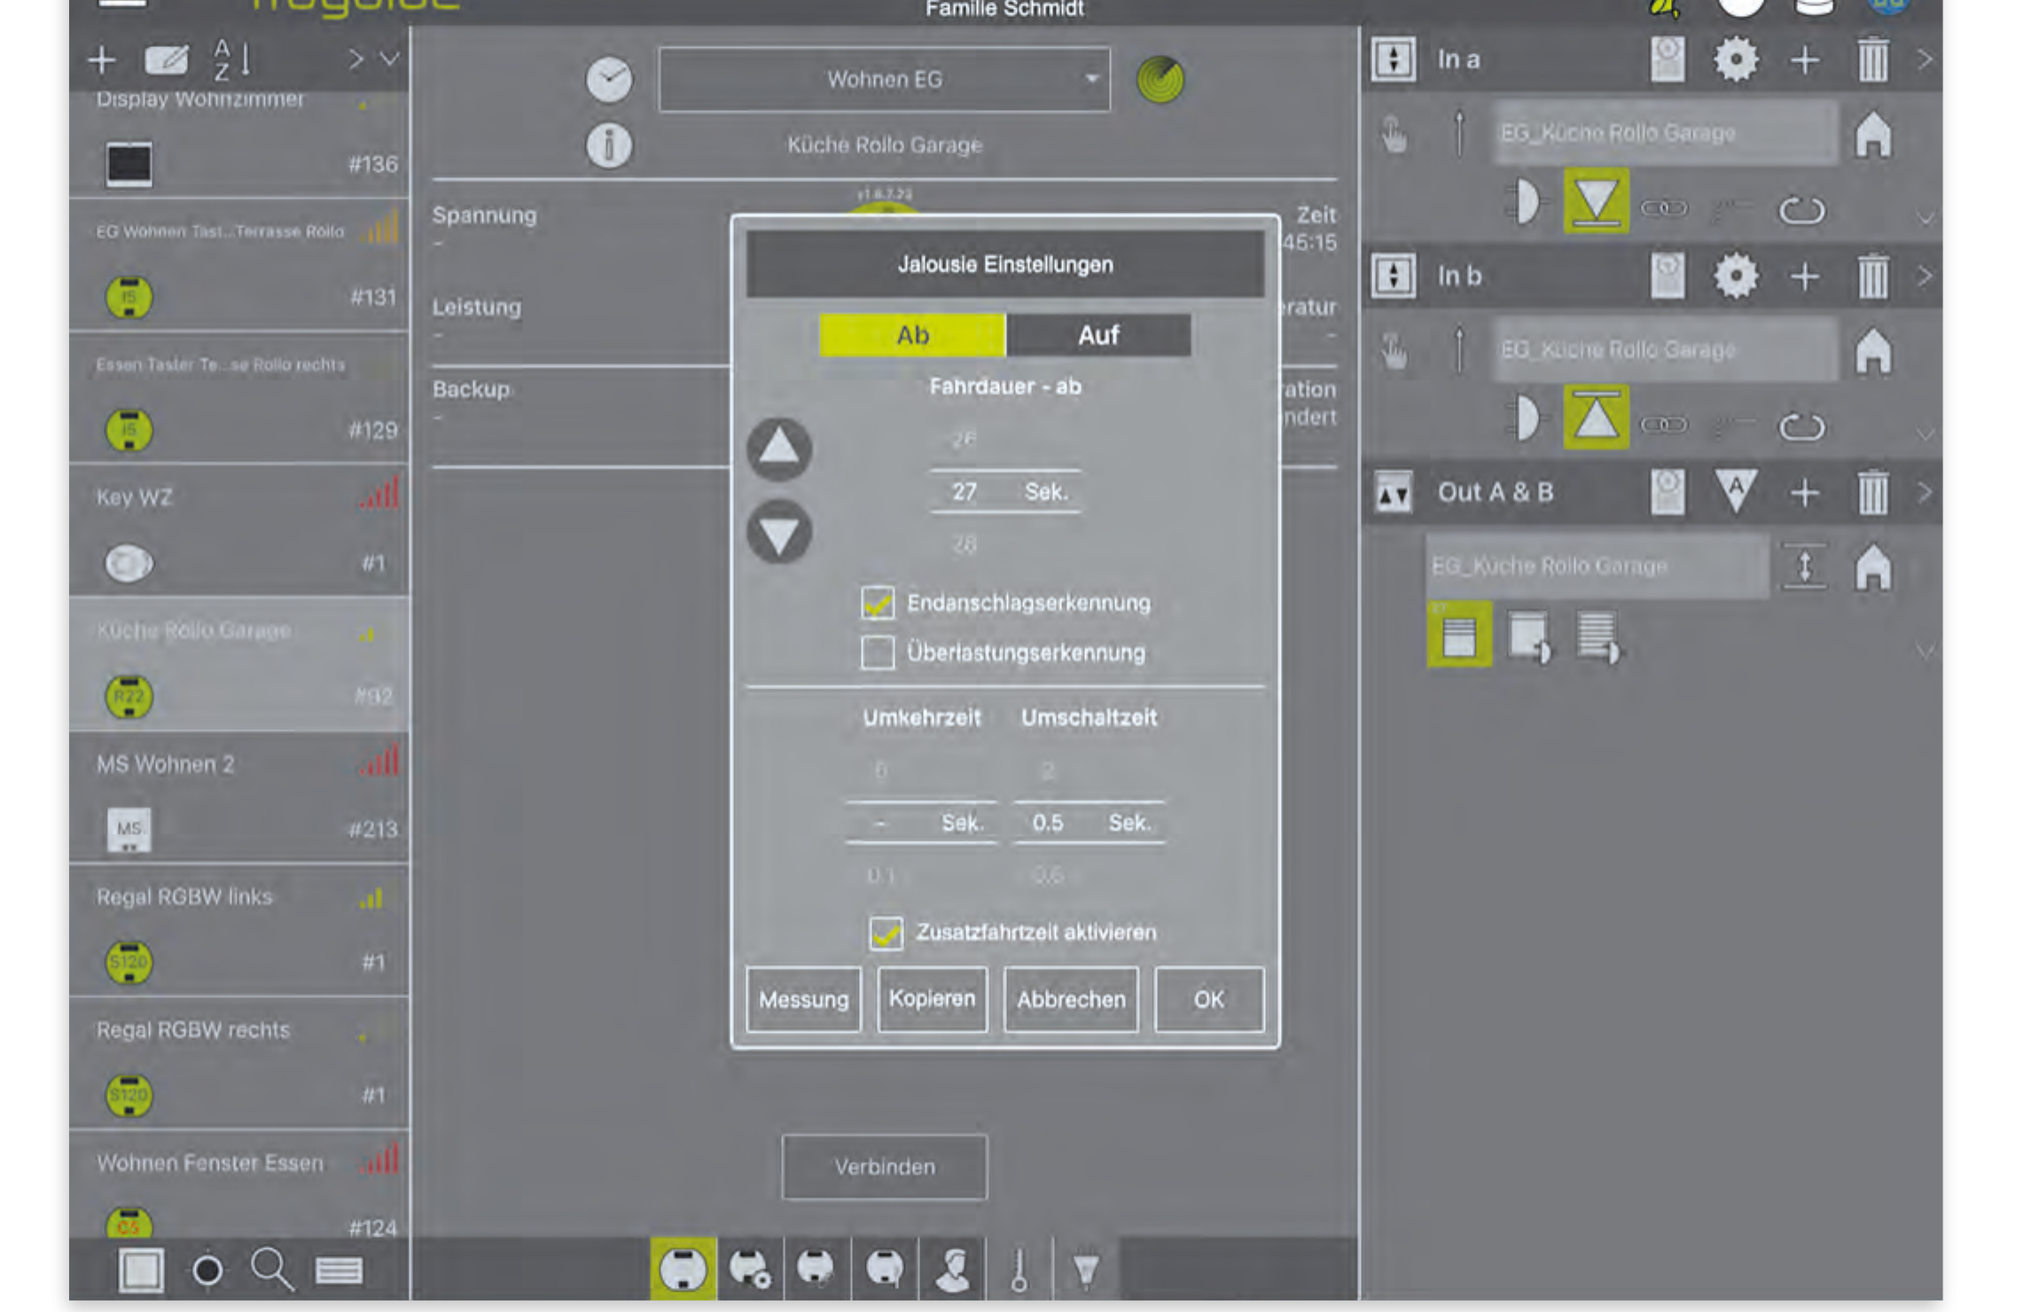Collapse the In b details down-chevron
This screenshot has width=2023, height=1312.
point(1924,434)
